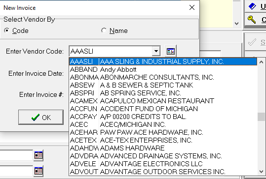The image size is (266, 179).
Task: Close the New Invoice dialog
Action: 192,7
